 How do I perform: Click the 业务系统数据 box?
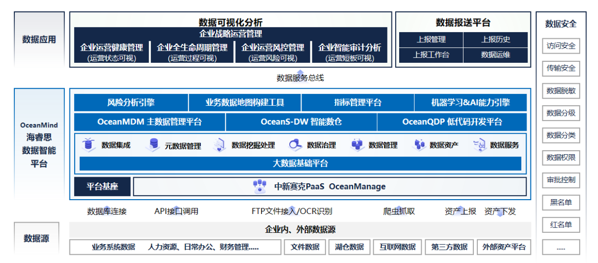pyautogui.click(x=175, y=247)
